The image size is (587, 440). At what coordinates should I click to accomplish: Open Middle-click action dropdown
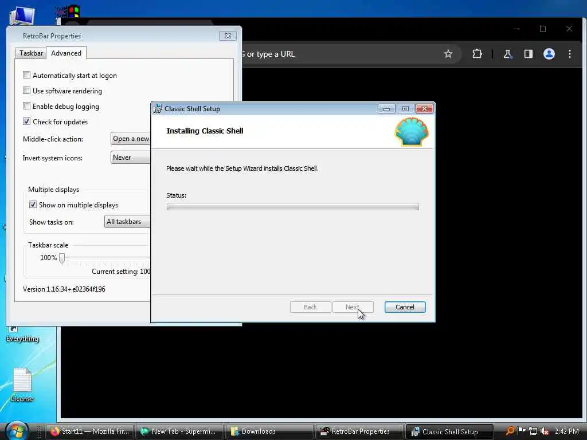(x=130, y=139)
